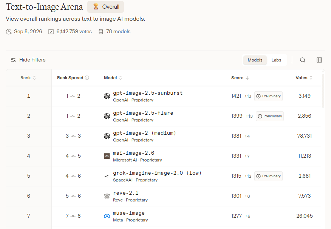Open muse-image model link
This screenshot has height=229, width=331.
(129, 213)
